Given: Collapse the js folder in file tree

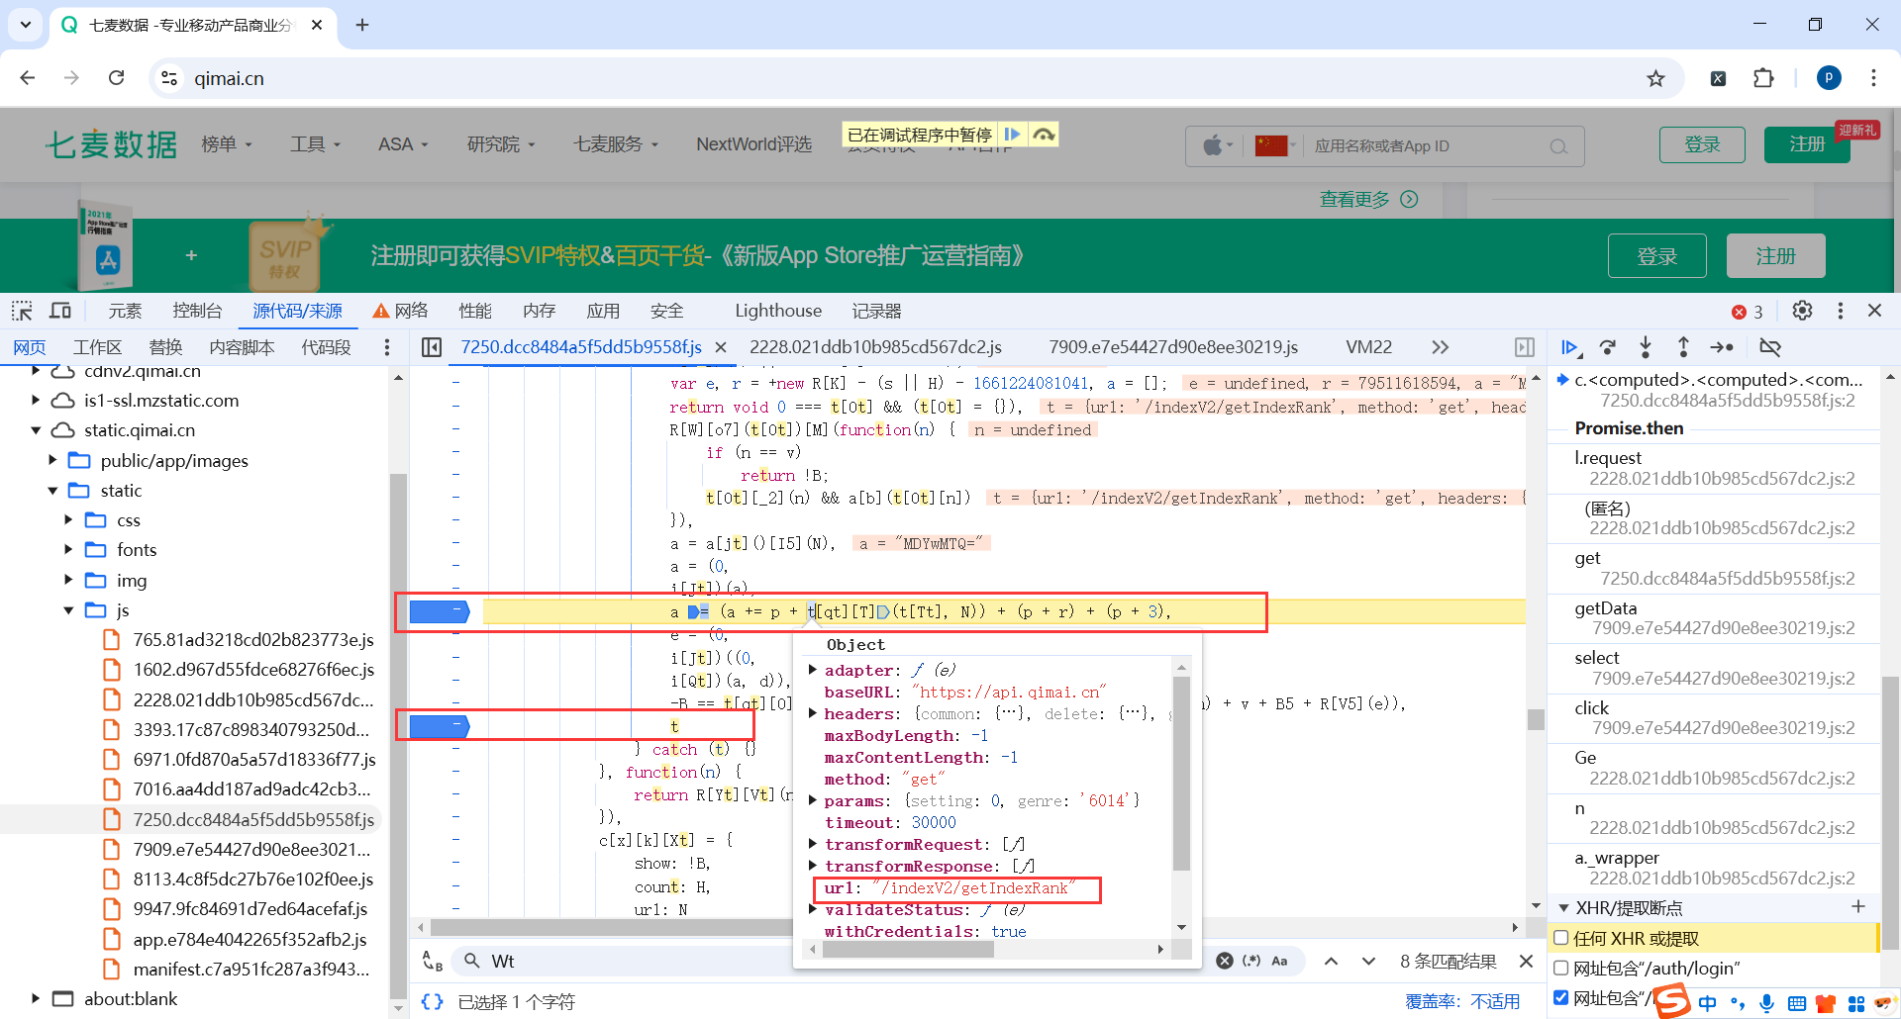Looking at the screenshot, I should [68, 610].
